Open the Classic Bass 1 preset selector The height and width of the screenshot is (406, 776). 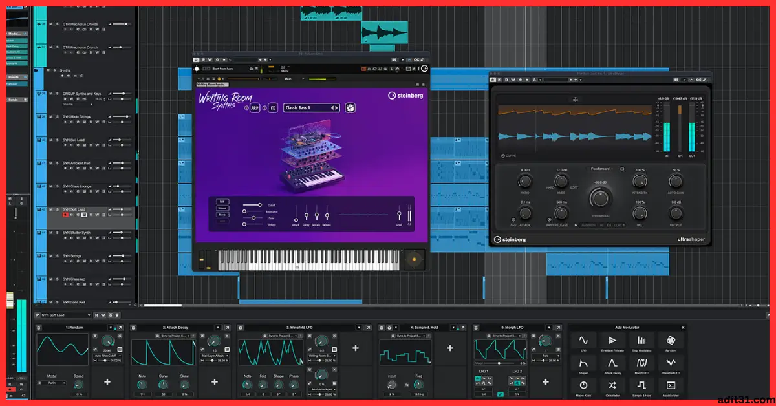(x=312, y=108)
